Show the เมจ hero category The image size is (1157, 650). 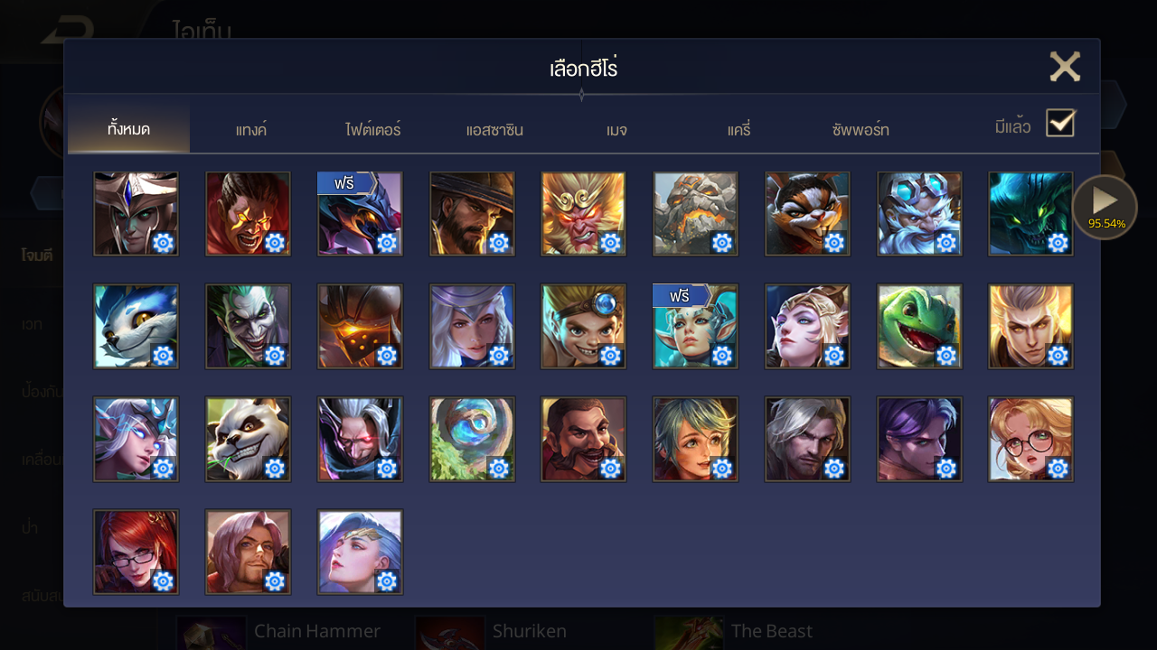tap(616, 129)
